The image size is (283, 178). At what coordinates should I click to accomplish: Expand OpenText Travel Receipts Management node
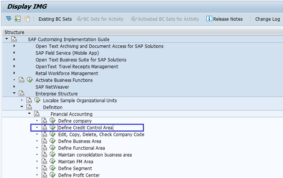pos(14,66)
